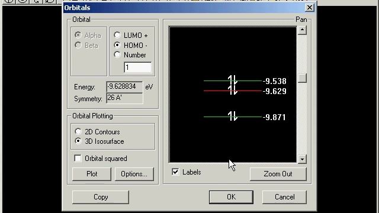Select the -9.538 orbital energy level
This screenshot has height=213, width=379.
[233, 80]
